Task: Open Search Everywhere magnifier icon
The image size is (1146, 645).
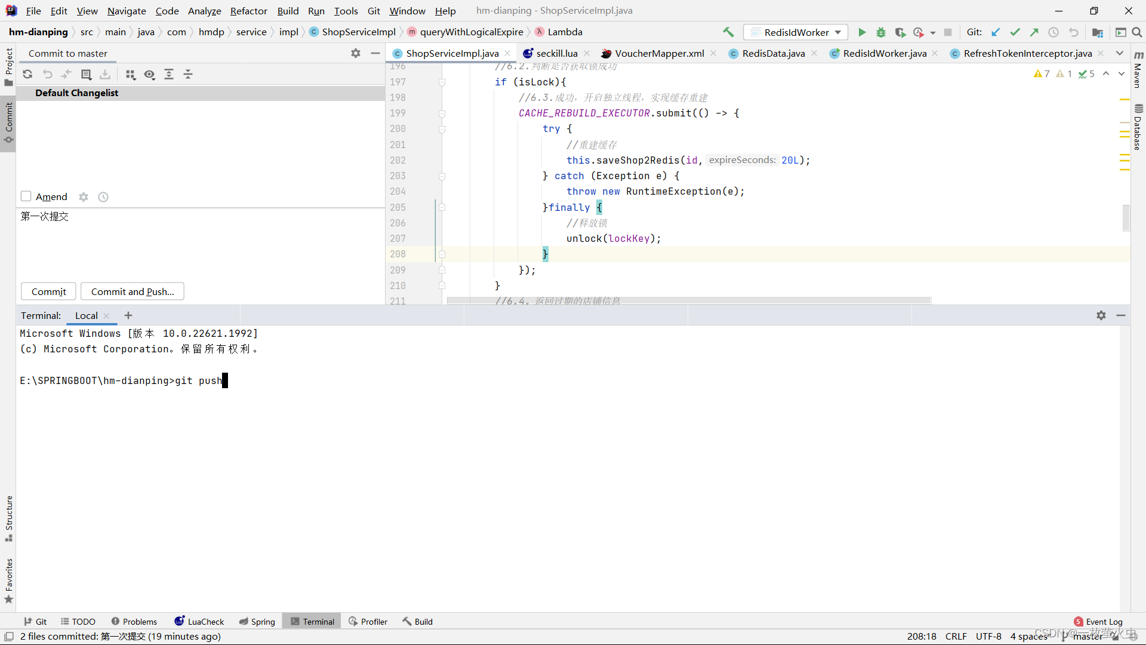Action: click(x=1137, y=32)
